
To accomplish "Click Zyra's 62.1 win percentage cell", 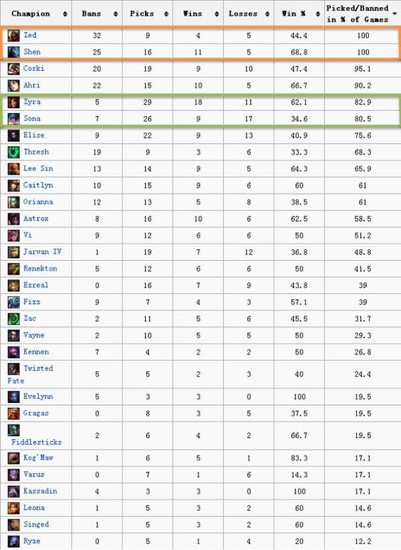I will (299, 102).
